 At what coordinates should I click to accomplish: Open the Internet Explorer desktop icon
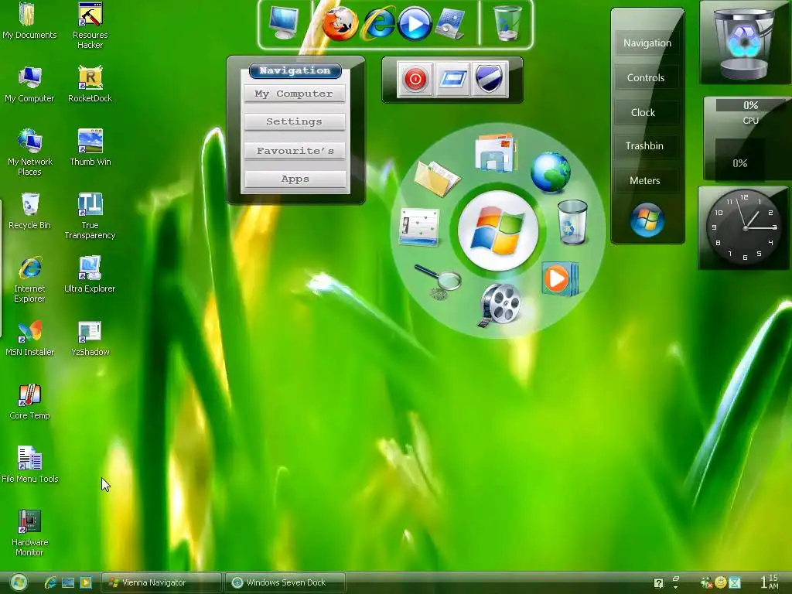(29, 279)
